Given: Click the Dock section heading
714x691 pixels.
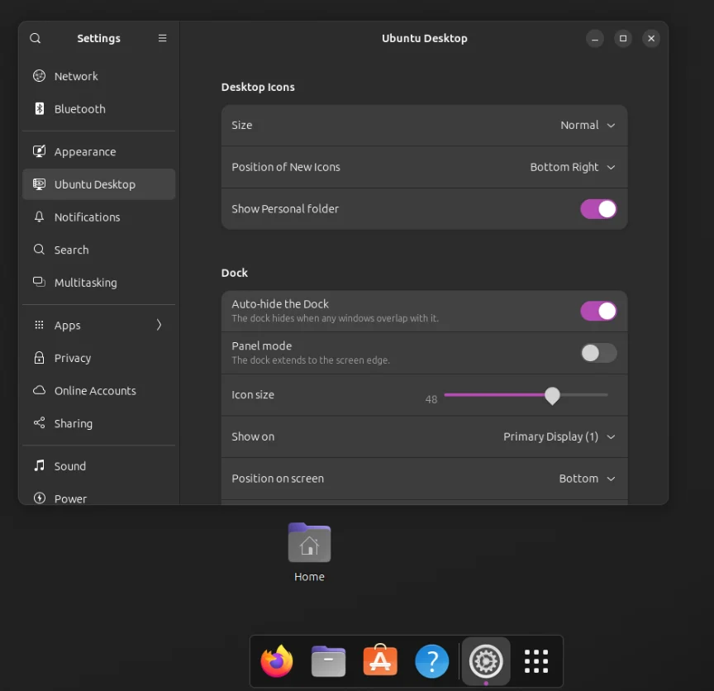Looking at the screenshot, I should pos(235,273).
